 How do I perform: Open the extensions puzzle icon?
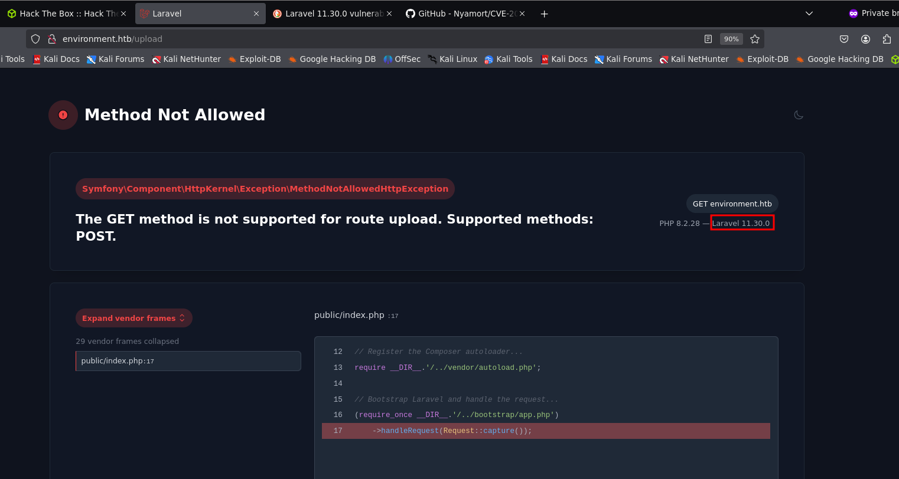(x=887, y=39)
